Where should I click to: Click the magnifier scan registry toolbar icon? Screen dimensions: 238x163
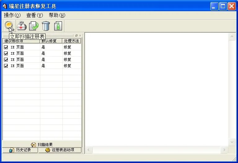pos(9,26)
